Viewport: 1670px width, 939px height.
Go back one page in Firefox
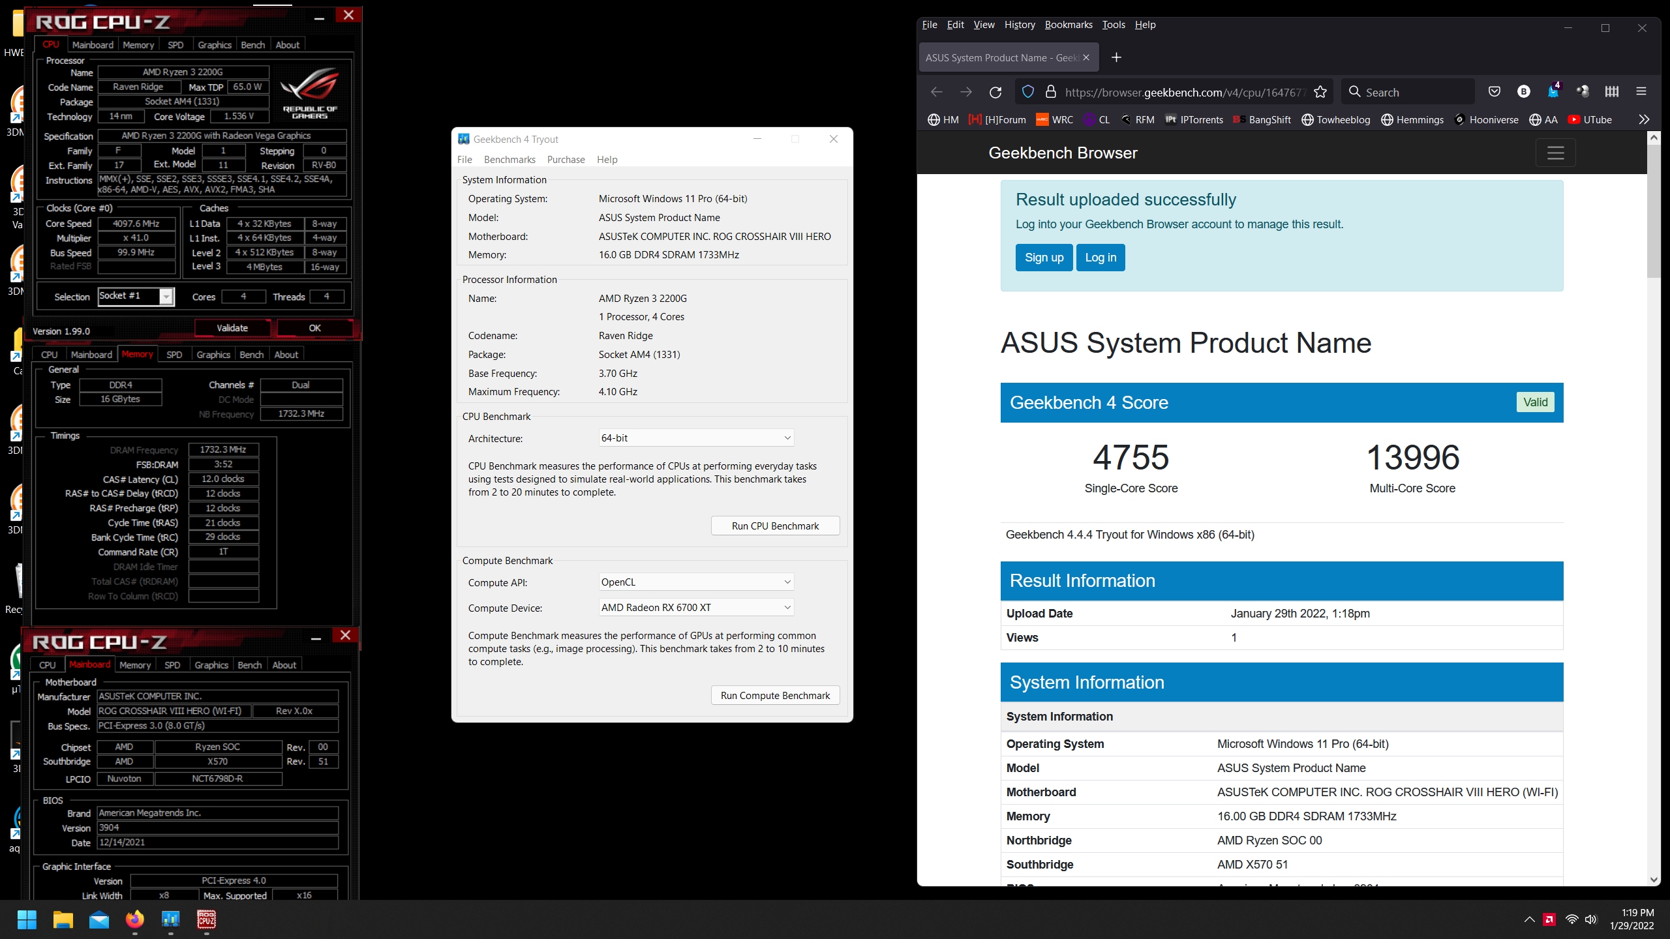(x=937, y=92)
